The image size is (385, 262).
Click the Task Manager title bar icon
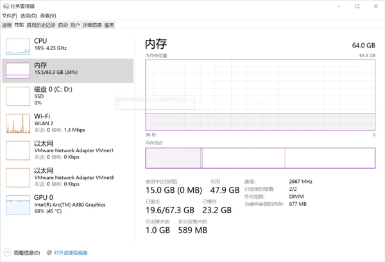[6, 5]
